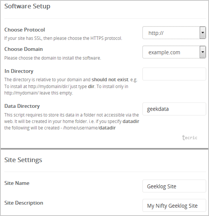Click the Data Directory field containing geekdata
The image size is (209, 216).
click(174, 109)
